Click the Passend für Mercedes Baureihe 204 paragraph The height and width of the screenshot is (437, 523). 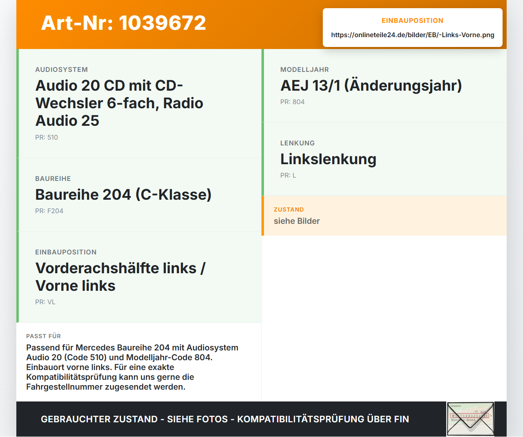coord(132,367)
